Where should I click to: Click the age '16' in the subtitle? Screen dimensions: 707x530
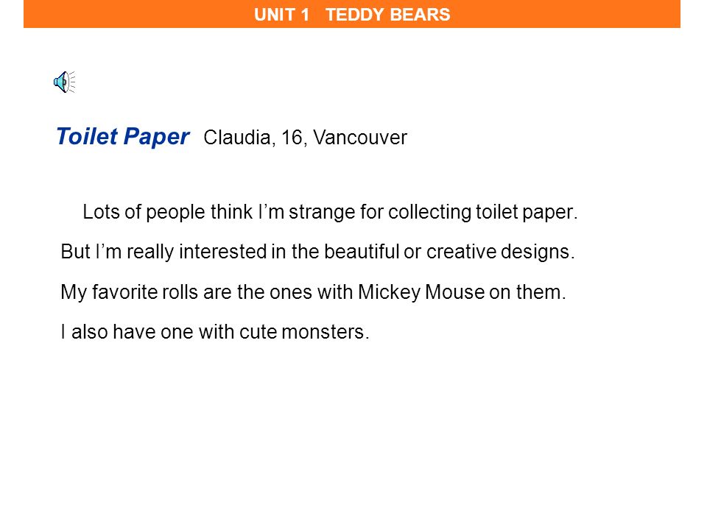pyautogui.click(x=292, y=138)
